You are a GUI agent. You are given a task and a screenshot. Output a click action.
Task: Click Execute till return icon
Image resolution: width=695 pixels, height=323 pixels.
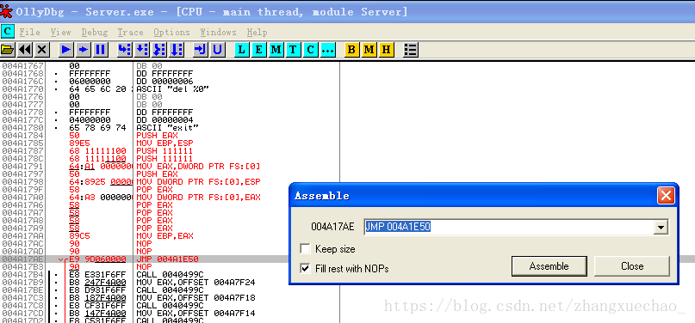point(201,50)
